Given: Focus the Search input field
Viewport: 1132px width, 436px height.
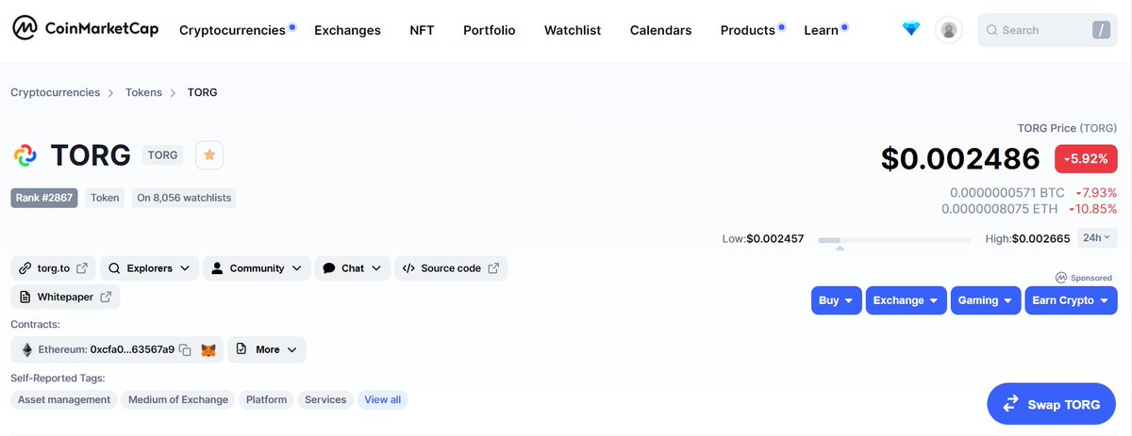Looking at the screenshot, I should point(1047,30).
